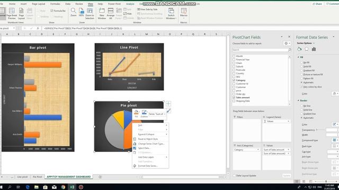
Task: Open Switch Windows menu
Action: (x=171, y=13)
